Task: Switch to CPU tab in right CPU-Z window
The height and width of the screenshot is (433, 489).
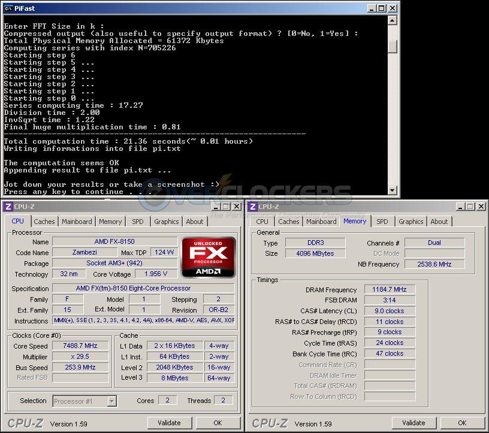Action: pos(262,222)
